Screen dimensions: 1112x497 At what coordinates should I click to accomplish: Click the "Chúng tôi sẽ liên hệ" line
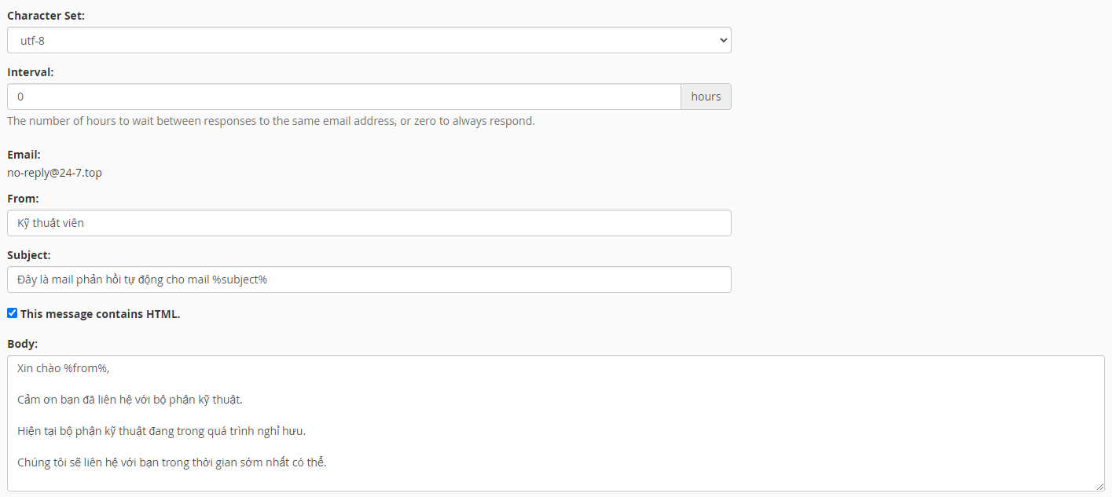tap(171, 462)
